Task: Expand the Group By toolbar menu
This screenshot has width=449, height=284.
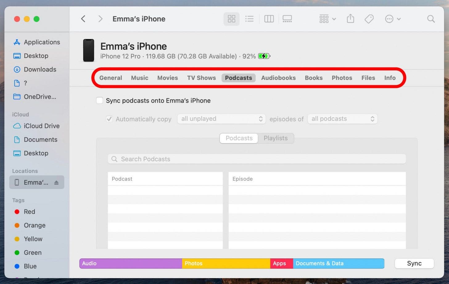Action: [x=327, y=19]
